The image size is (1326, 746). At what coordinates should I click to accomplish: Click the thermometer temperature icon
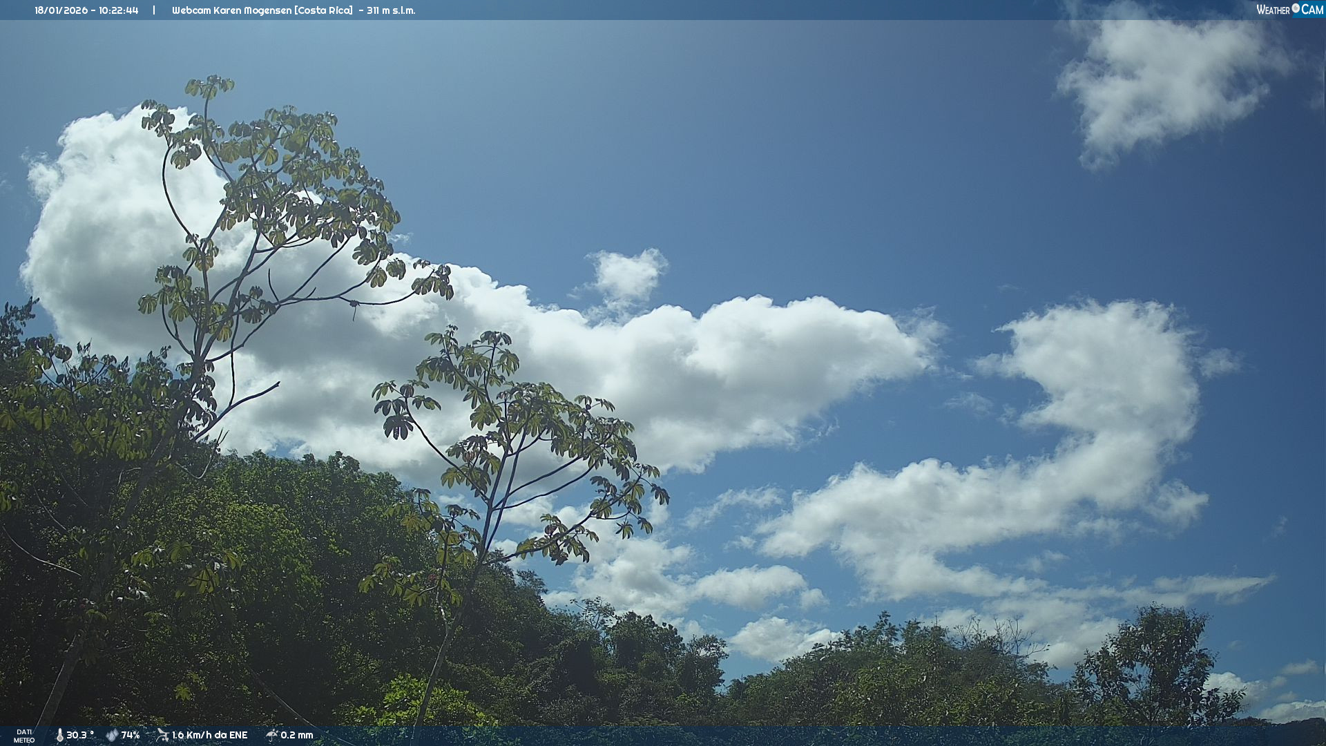[59, 735]
